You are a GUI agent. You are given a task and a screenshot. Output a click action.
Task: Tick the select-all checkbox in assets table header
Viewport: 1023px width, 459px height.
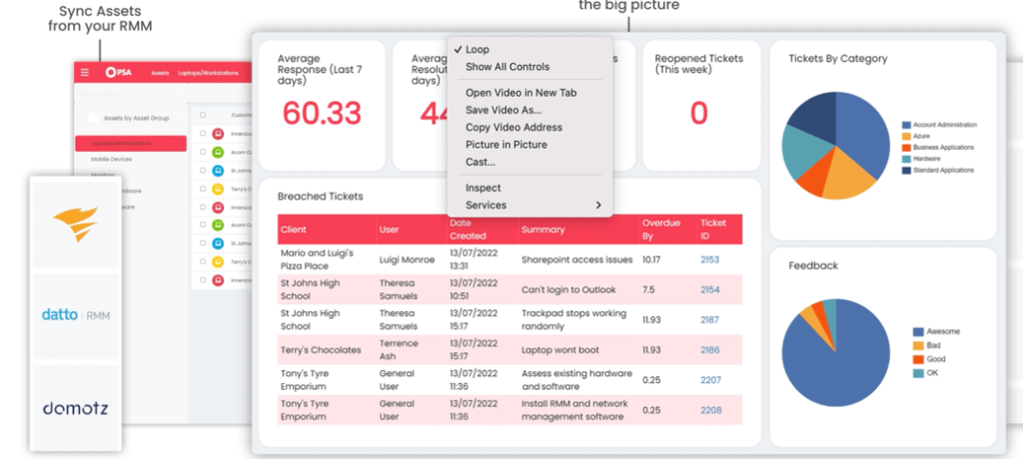coord(203,116)
